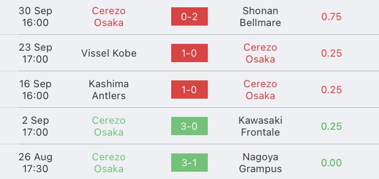Viewport: 379px width, 179px height.
Task: Open Kawasaki Frontale team link
Action: (x=260, y=126)
